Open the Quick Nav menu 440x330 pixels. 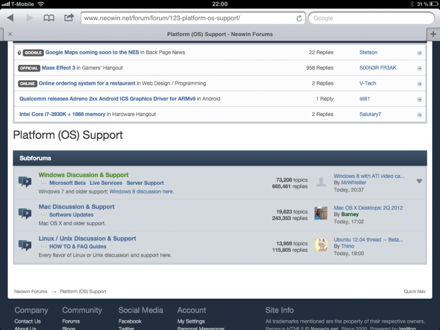click(415, 291)
